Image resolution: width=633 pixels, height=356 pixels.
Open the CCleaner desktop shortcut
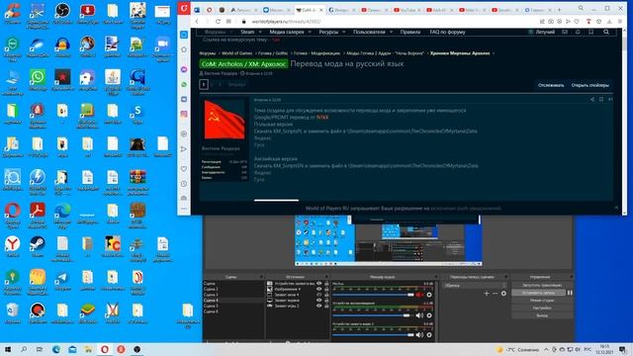[13, 12]
